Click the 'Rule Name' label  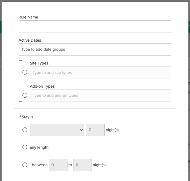pos(28,17)
